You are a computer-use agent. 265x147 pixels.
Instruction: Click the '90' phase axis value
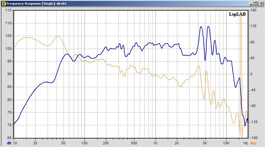coord(252,42)
